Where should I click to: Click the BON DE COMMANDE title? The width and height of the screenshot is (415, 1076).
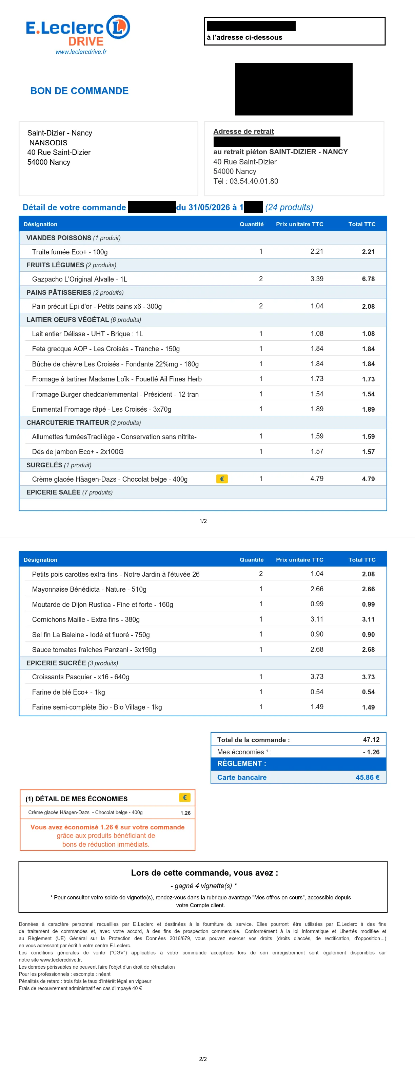pos(79,91)
